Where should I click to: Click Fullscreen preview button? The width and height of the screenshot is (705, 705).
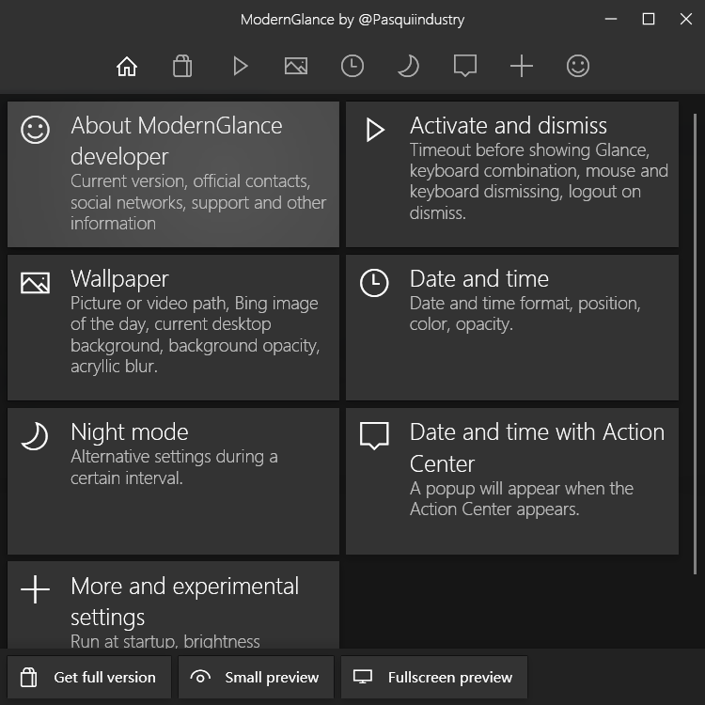pyautogui.click(x=434, y=677)
